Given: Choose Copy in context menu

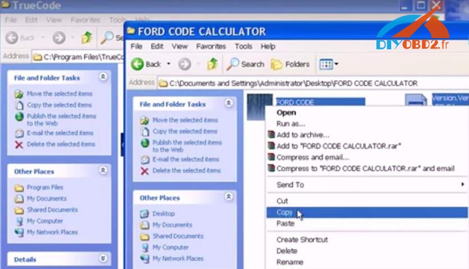Looking at the screenshot, I should [x=367, y=212].
